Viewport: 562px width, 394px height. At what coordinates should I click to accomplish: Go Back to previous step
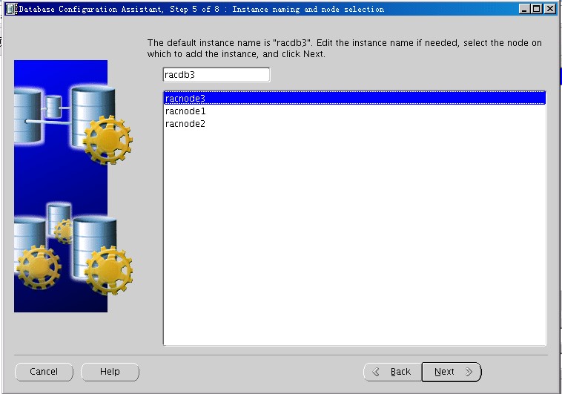point(392,372)
